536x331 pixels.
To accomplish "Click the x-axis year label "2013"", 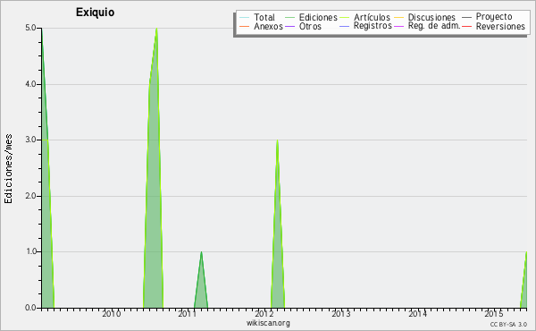I will (x=341, y=314).
